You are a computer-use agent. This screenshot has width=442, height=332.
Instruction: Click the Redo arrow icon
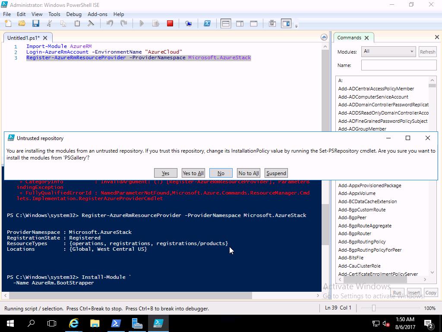124,23
